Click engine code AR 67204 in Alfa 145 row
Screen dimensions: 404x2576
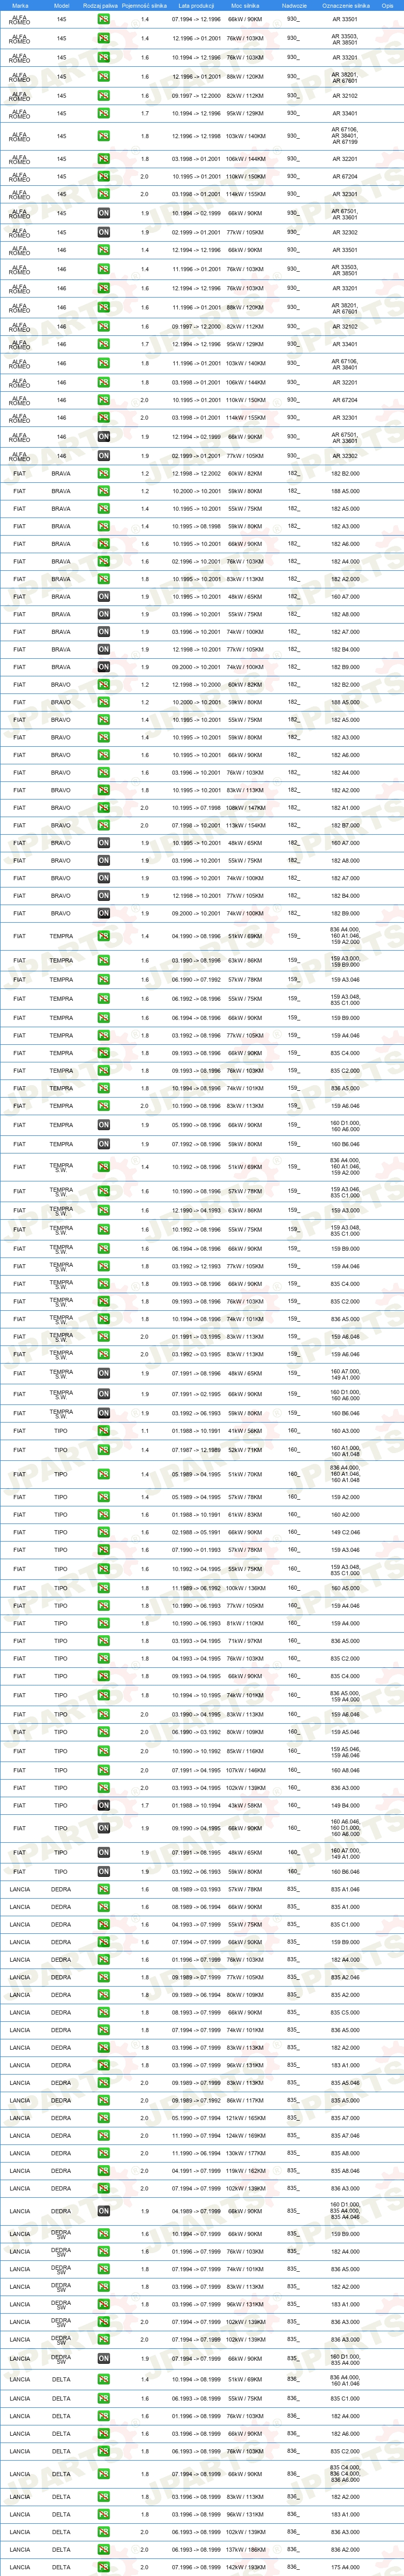[344, 176]
